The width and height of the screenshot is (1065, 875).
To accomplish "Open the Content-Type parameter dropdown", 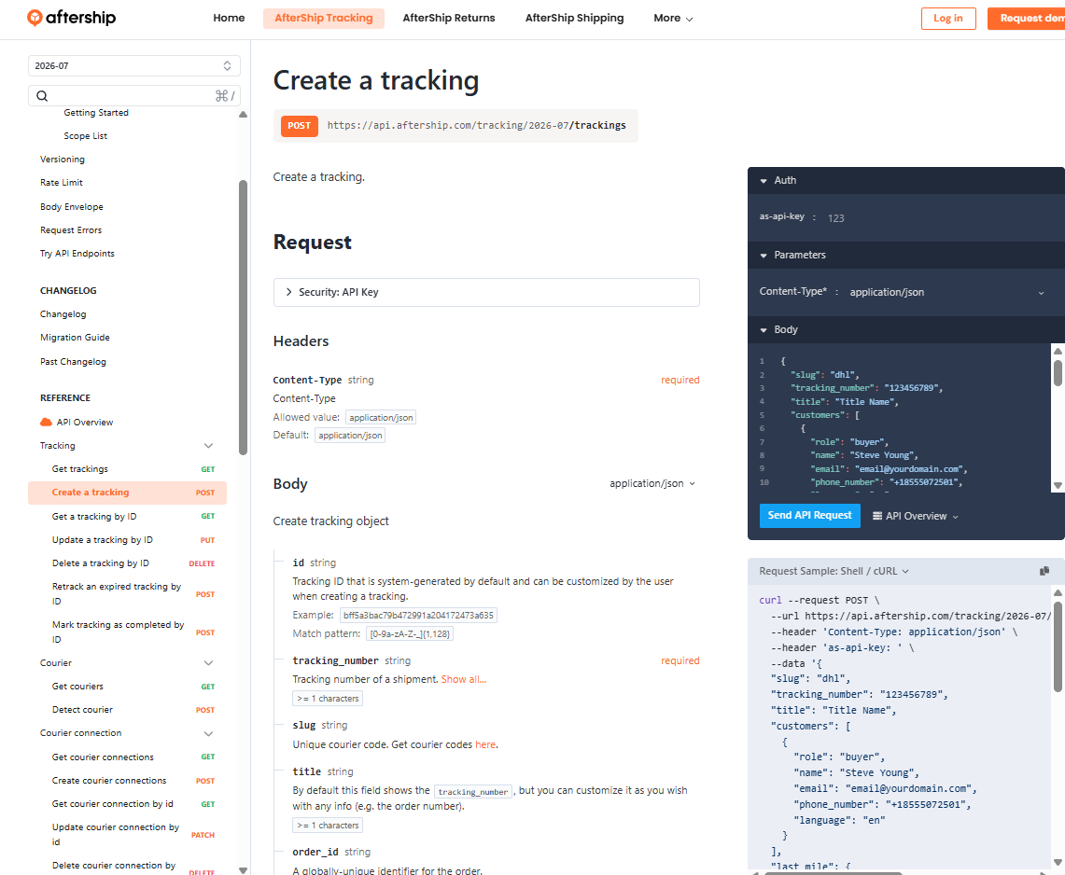I will (x=946, y=293).
